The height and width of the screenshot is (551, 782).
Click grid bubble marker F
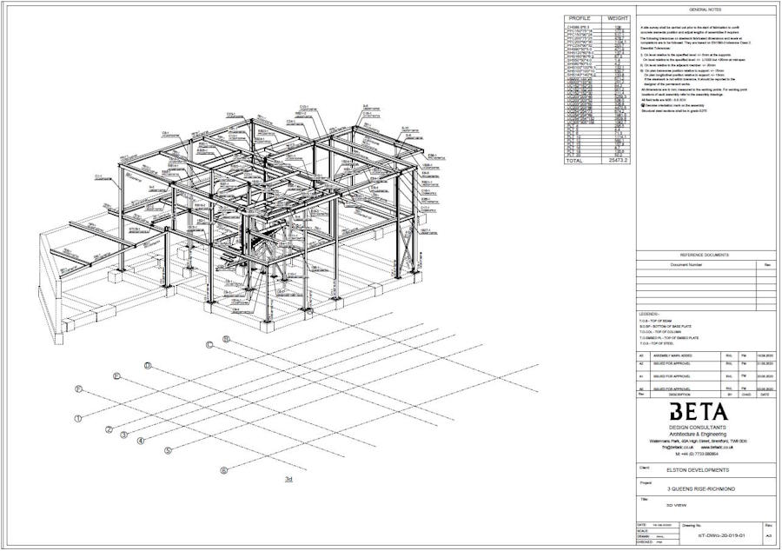click(78, 388)
